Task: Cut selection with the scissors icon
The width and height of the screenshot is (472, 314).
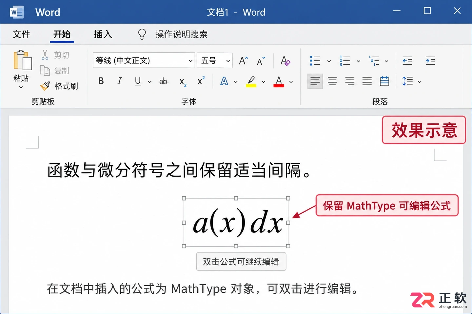Action: coord(45,55)
